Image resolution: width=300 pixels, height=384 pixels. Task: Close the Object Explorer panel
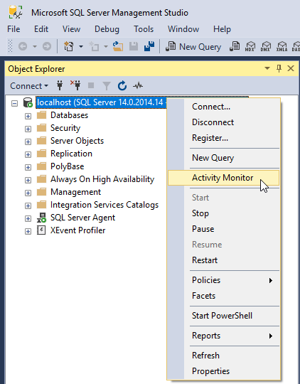click(x=291, y=68)
